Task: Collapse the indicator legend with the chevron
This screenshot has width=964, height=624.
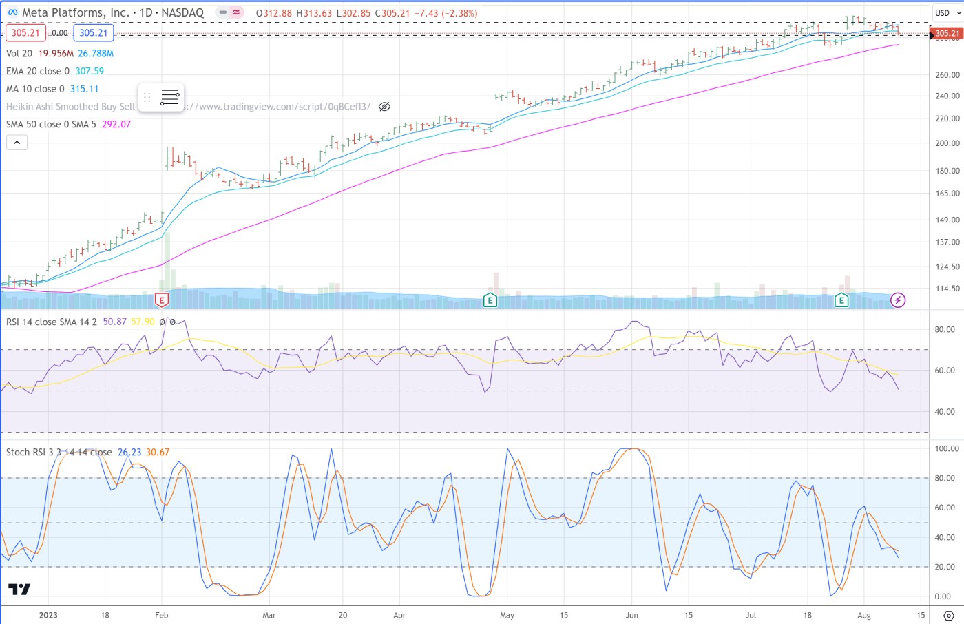Action: [x=17, y=143]
